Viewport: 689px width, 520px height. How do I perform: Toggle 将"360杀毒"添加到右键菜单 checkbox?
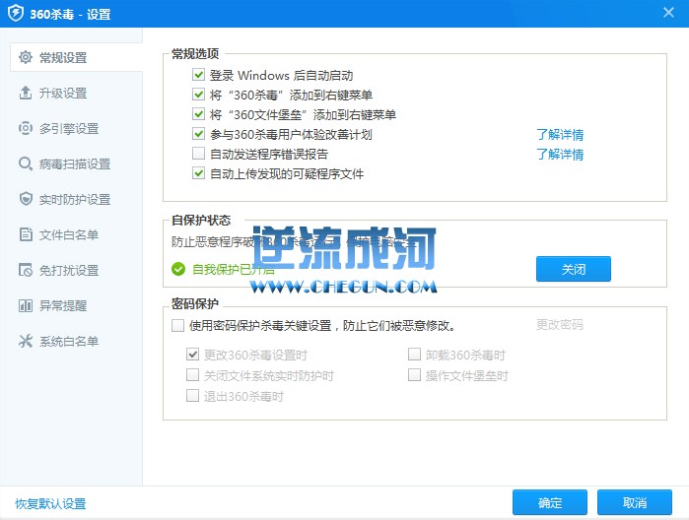pyautogui.click(x=198, y=95)
